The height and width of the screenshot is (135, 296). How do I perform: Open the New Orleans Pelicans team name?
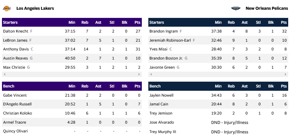tap(267, 8)
